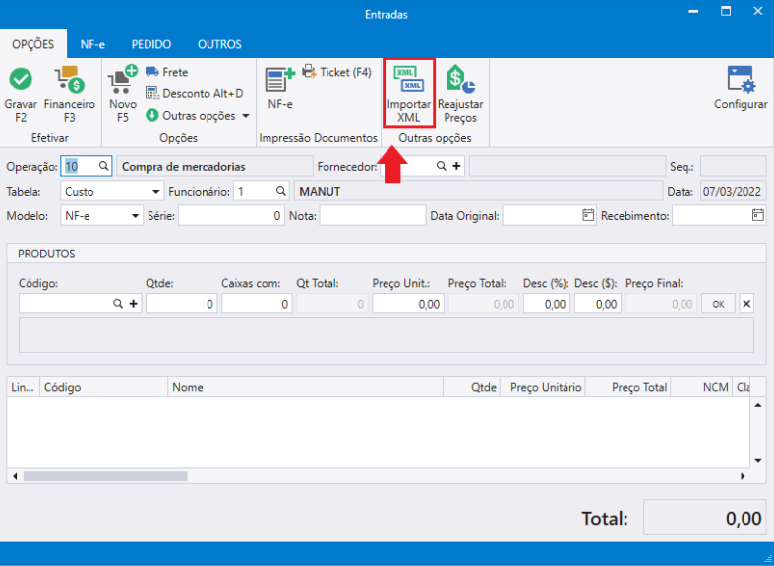
Task: Click the Série input field
Action: pos(231,215)
